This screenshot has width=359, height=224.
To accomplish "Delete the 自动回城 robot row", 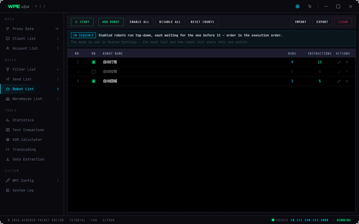I will pyautogui.click(x=347, y=81).
